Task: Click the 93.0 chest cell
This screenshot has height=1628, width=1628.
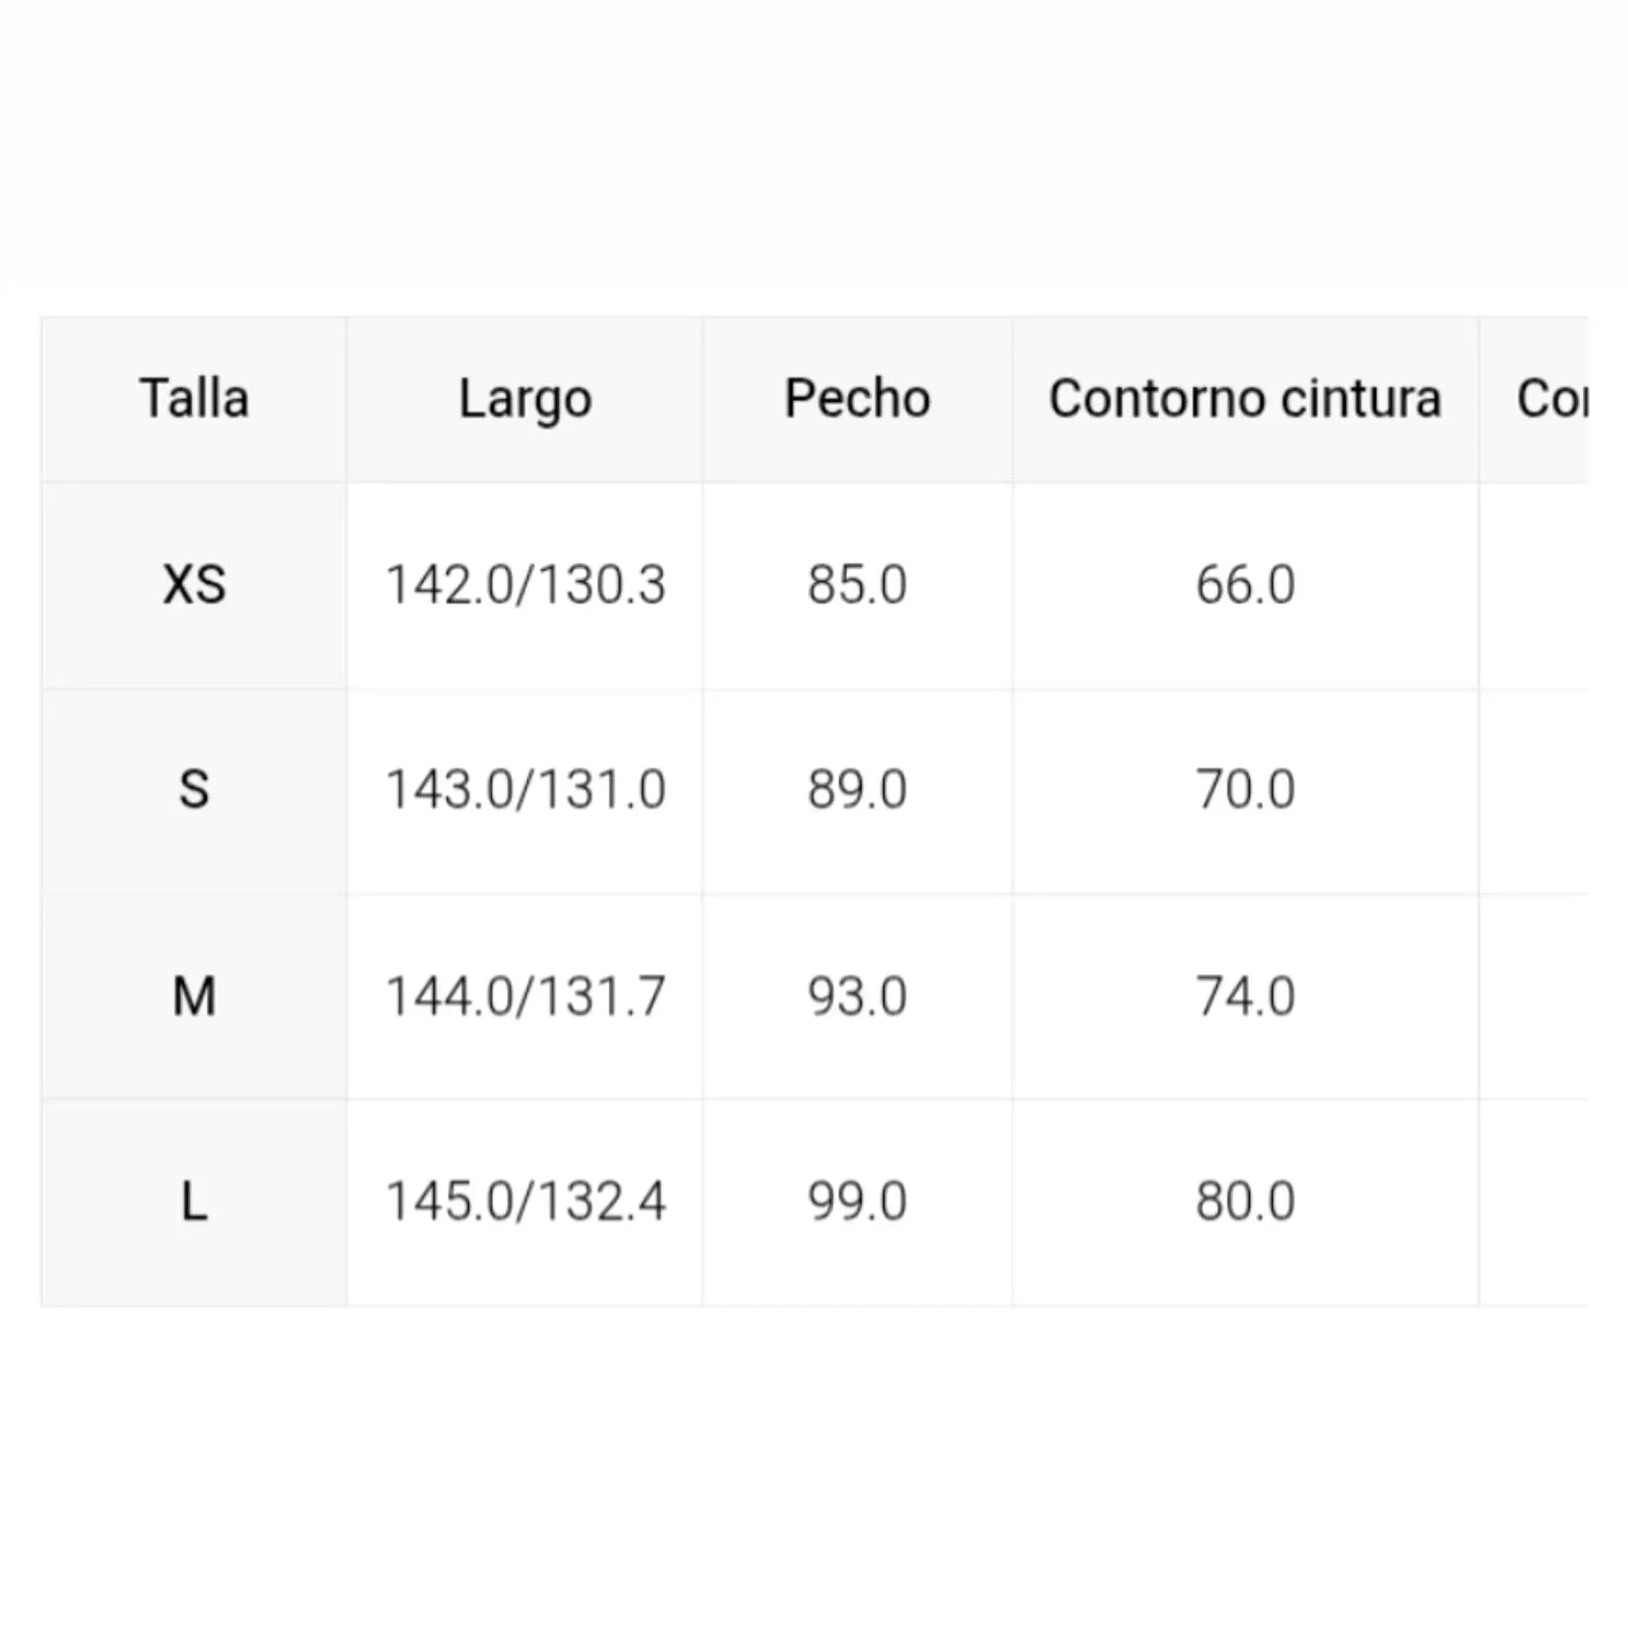Action: pyautogui.click(x=857, y=996)
